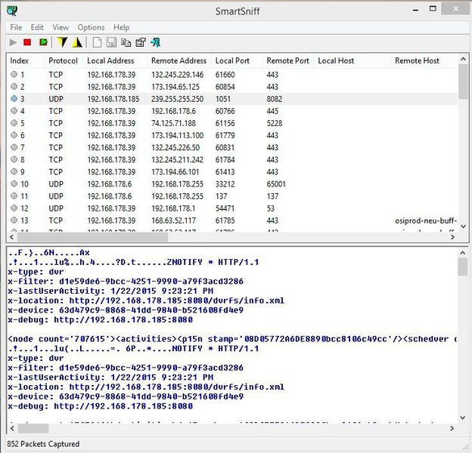The width and height of the screenshot is (472, 453).
Task: Open the properties icon in the toolbar
Action: point(140,42)
